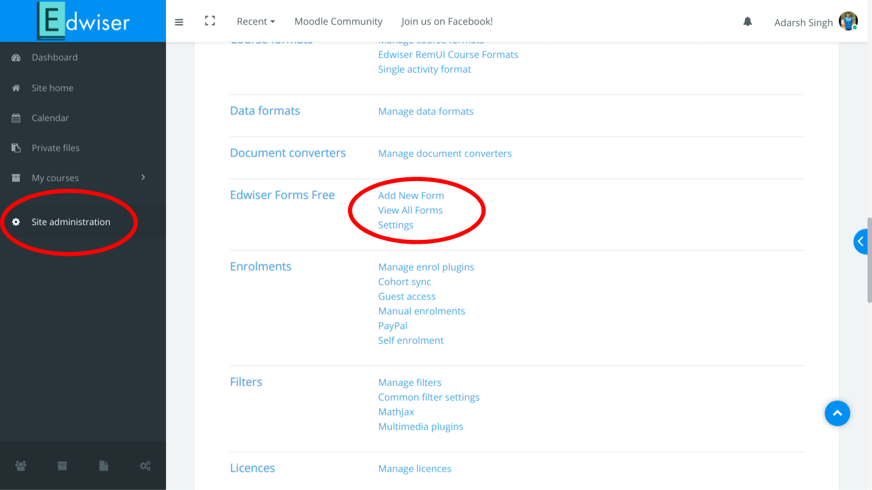Open Guest access link

[x=407, y=297]
